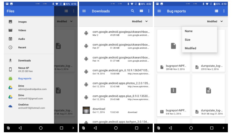
Task: Open bugreport-NPF zip card sized 0 B
Action: point(173,95)
